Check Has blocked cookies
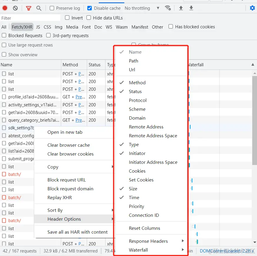Image resolution: width=257 pixels, height=256 pixels. pos(171,27)
